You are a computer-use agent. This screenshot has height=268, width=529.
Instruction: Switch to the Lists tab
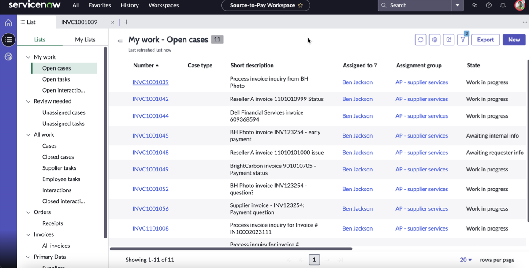pos(40,40)
